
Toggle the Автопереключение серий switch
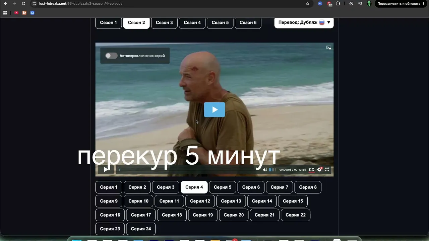(111, 56)
